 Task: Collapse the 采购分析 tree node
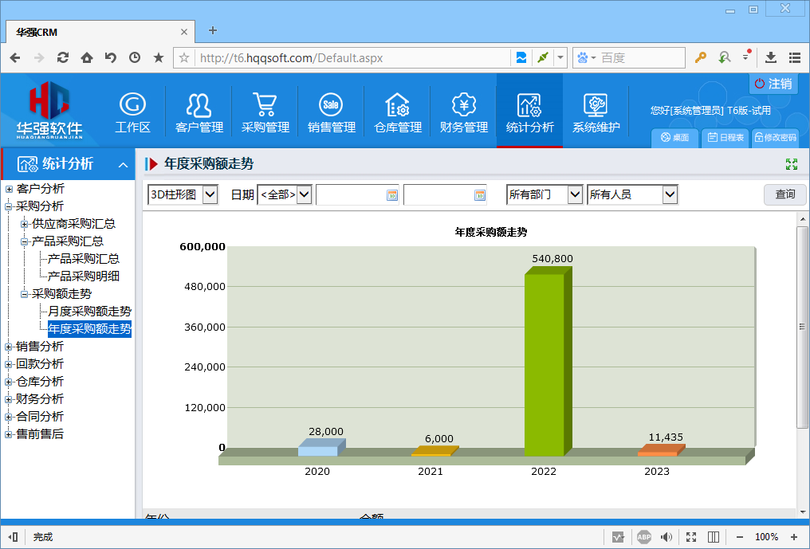coord(9,206)
